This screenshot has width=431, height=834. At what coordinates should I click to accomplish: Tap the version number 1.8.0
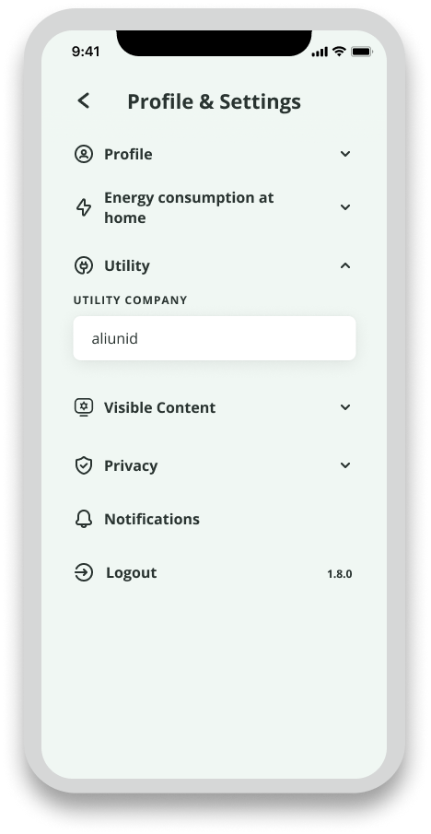(x=340, y=574)
